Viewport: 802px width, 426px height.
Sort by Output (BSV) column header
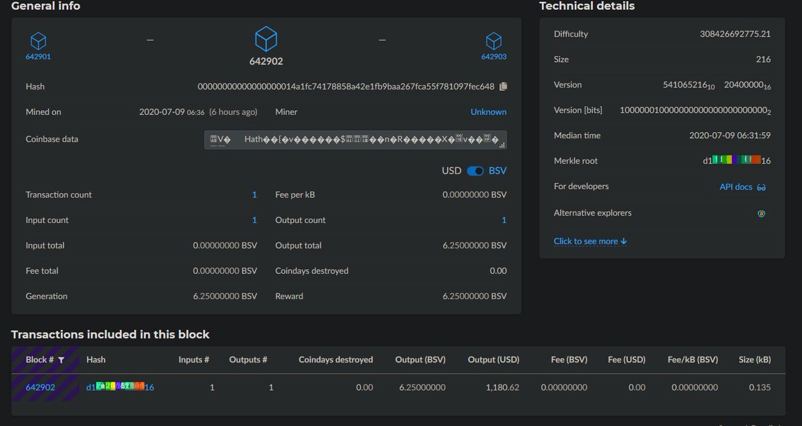(420, 359)
